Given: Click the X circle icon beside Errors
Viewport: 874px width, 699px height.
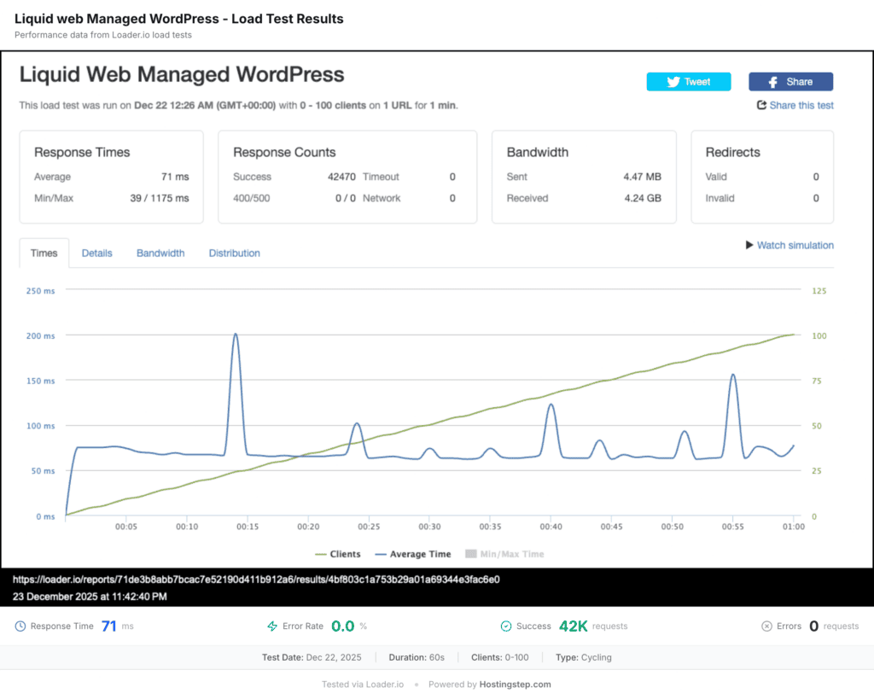Looking at the screenshot, I should click(x=766, y=626).
